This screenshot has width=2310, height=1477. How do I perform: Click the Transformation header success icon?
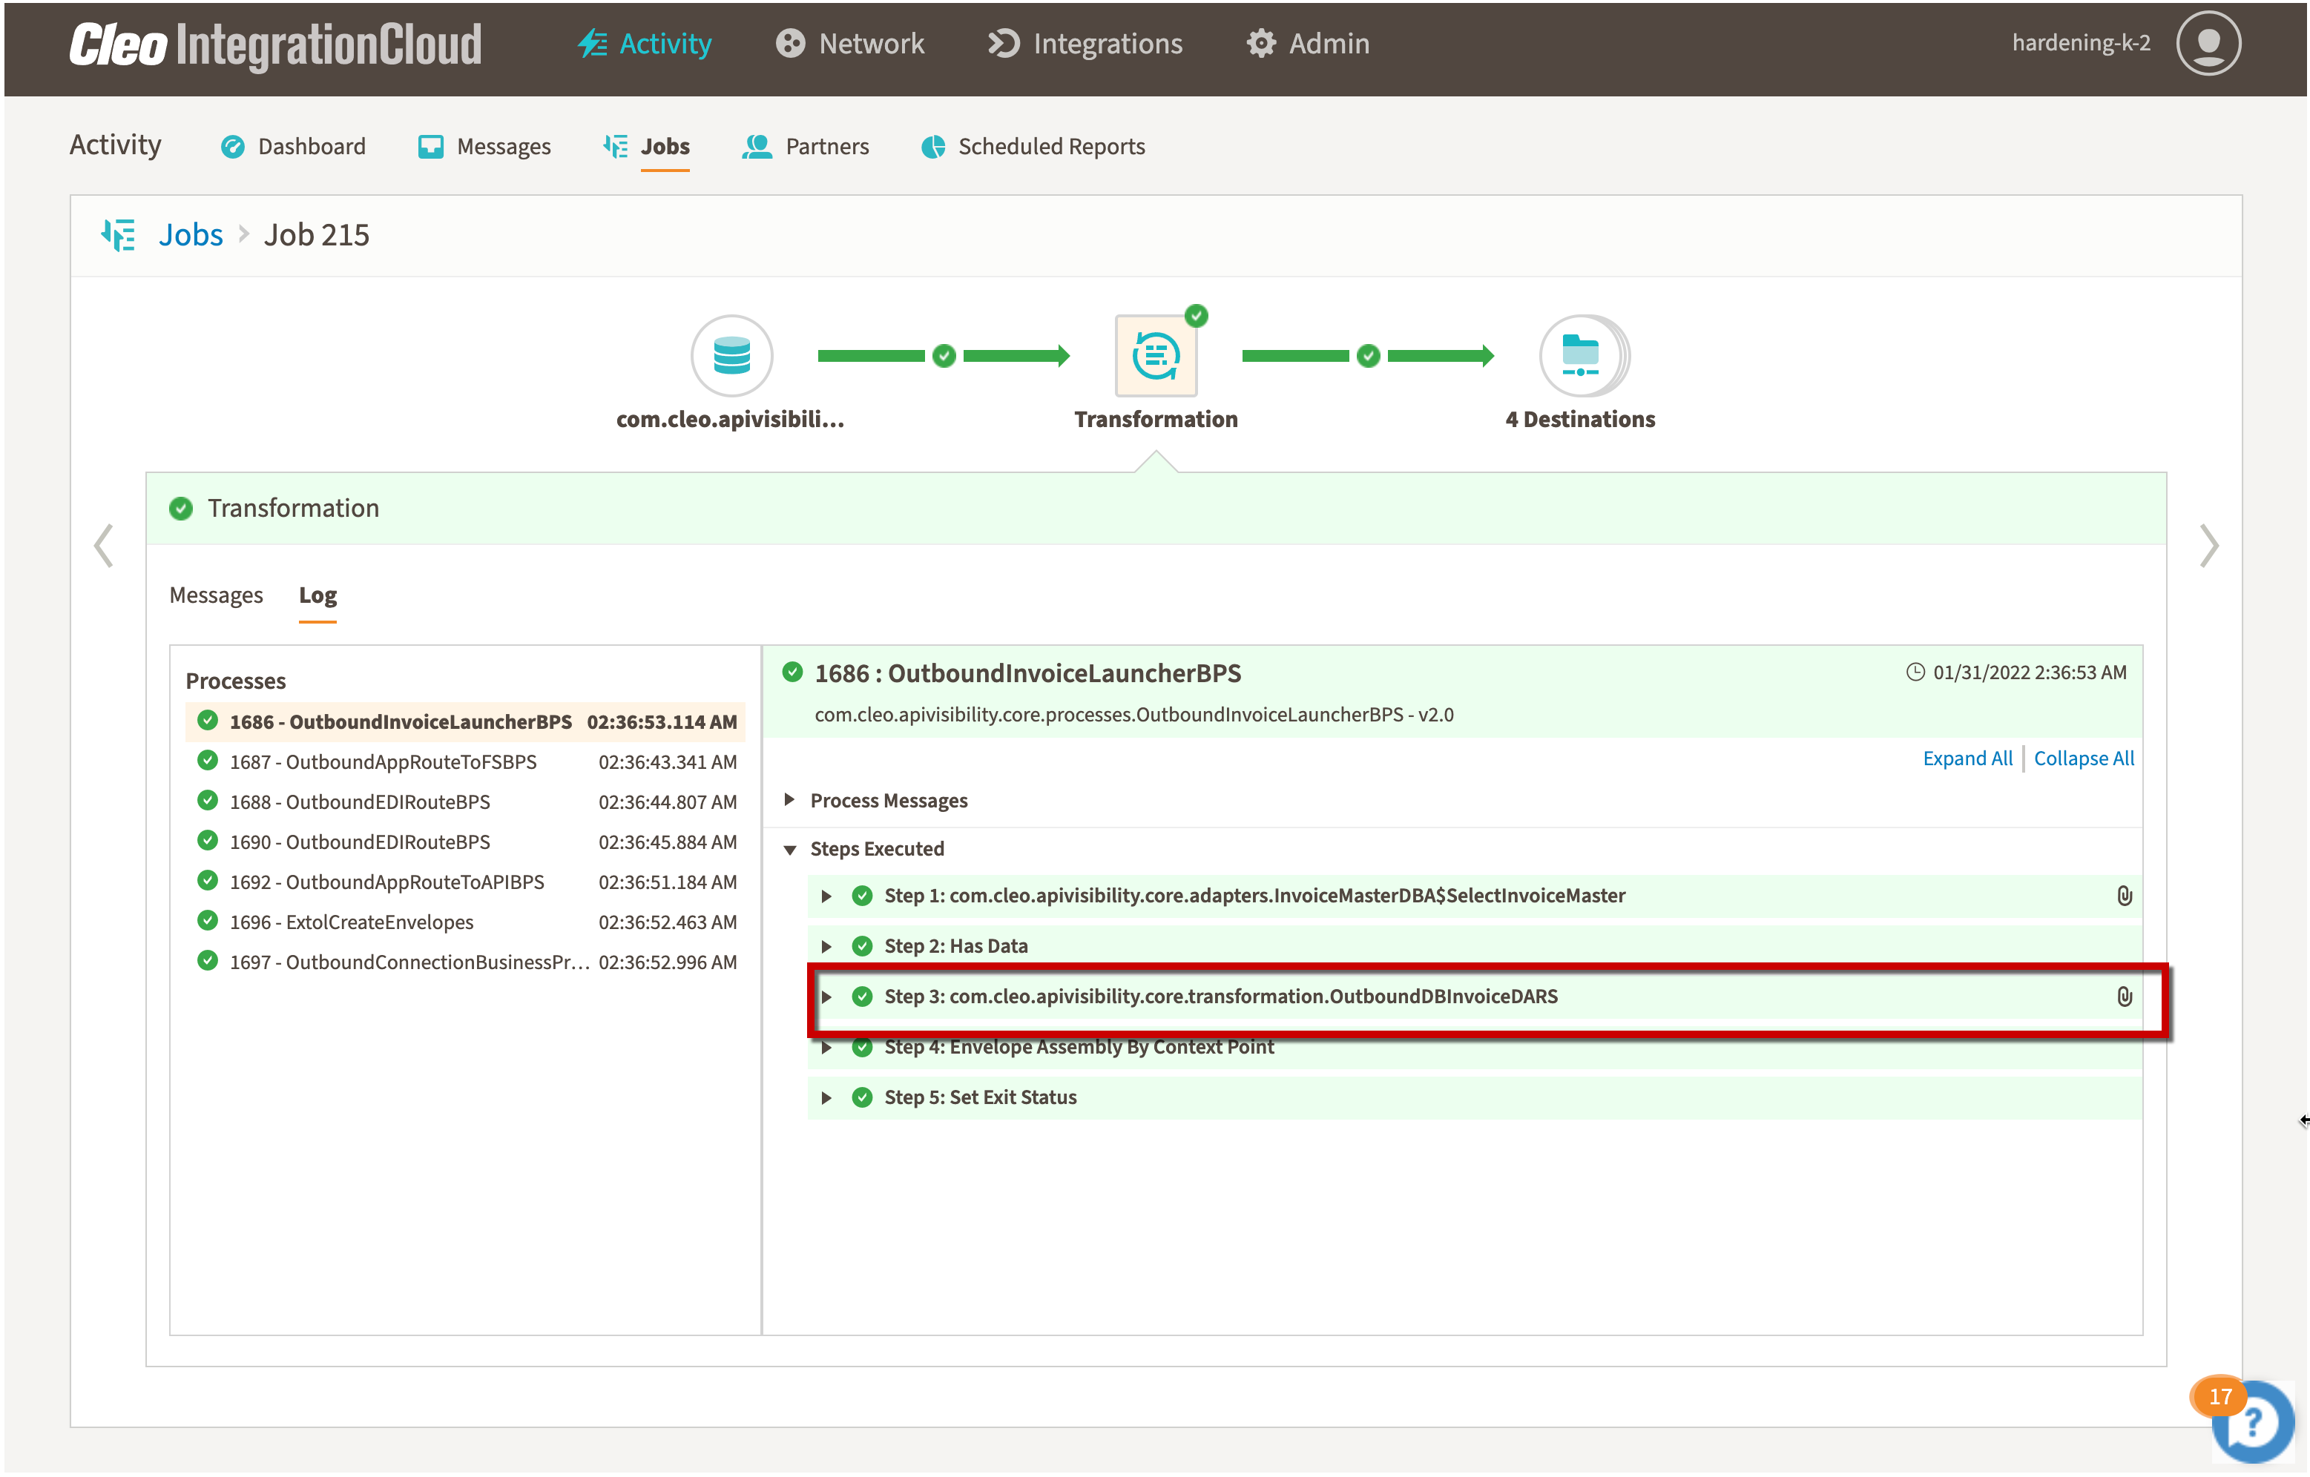click(181, 509)
